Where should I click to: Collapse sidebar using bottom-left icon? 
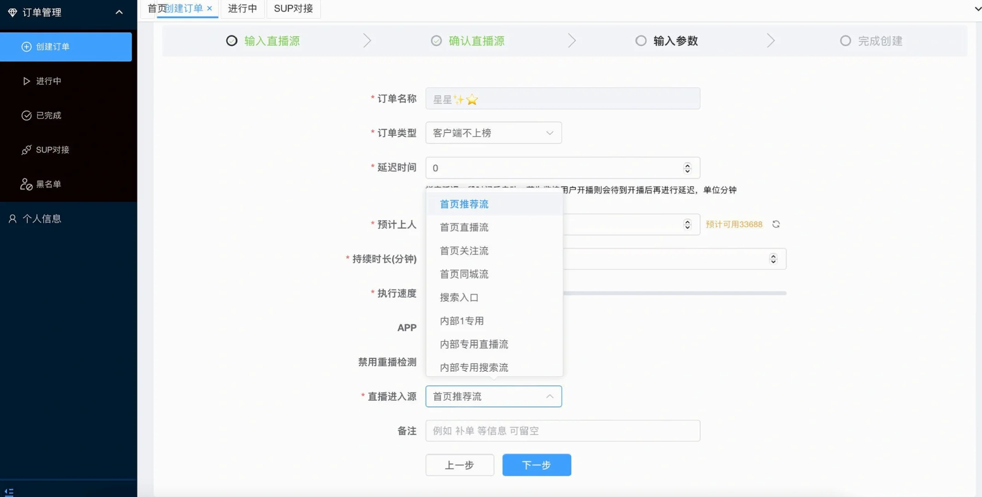click(x=9, y=491)
